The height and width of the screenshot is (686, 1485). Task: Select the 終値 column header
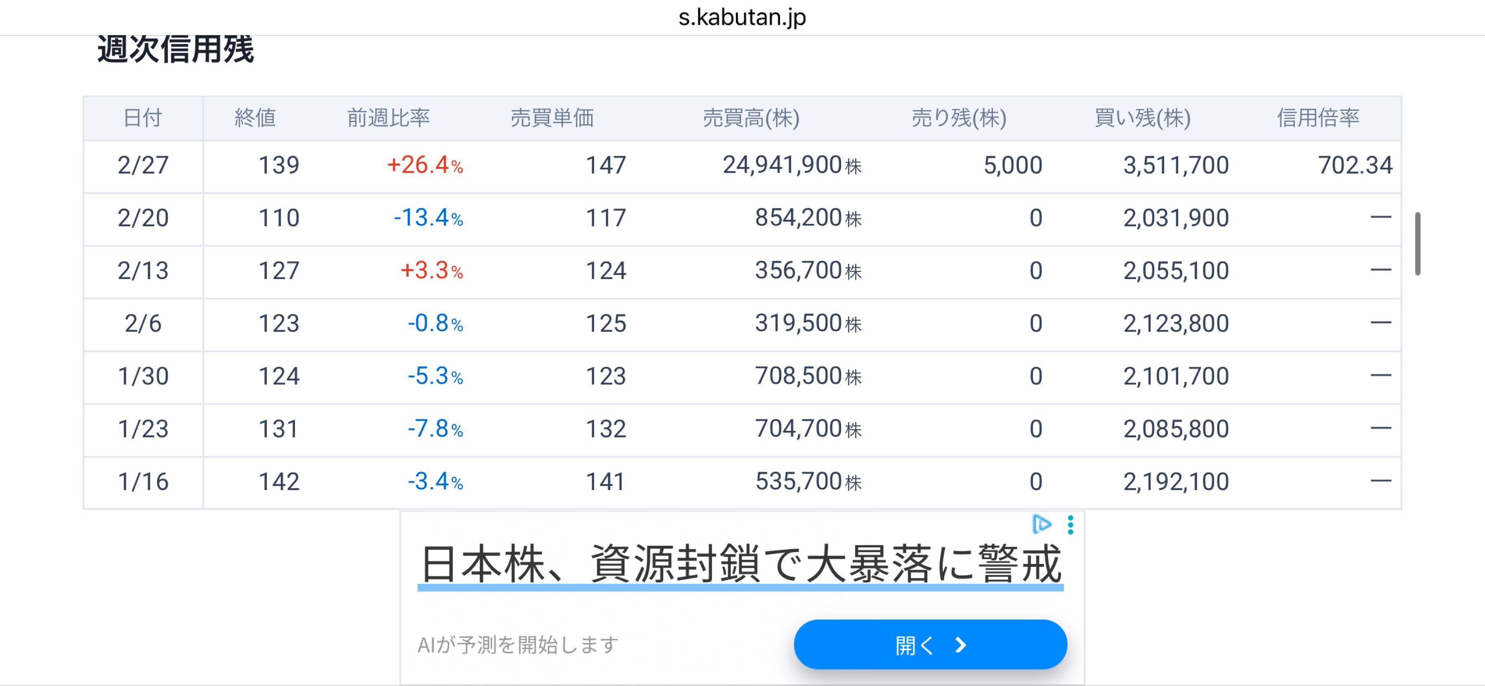[255, 118]
